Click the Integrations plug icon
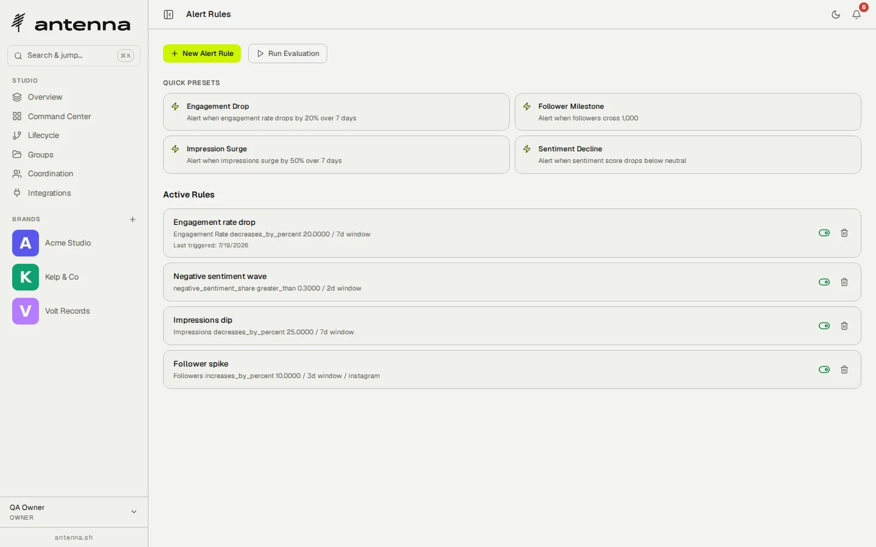Image resolution: width=876 pixels, height=547 pixels. click(17, 193)
